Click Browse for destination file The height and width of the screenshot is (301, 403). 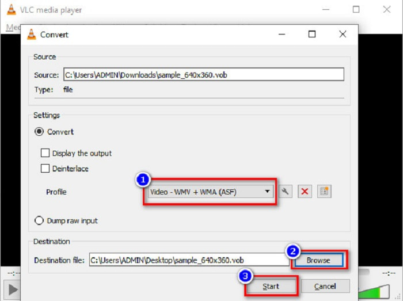pos(318,260)
